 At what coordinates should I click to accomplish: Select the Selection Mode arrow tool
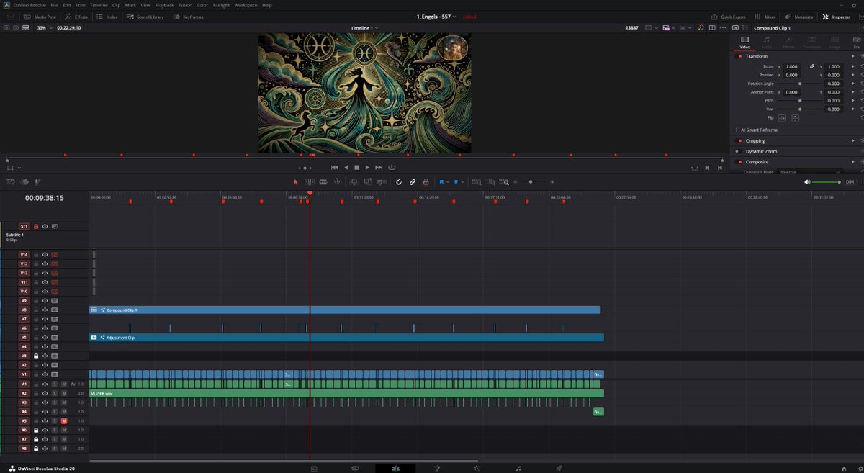(295, 182)
